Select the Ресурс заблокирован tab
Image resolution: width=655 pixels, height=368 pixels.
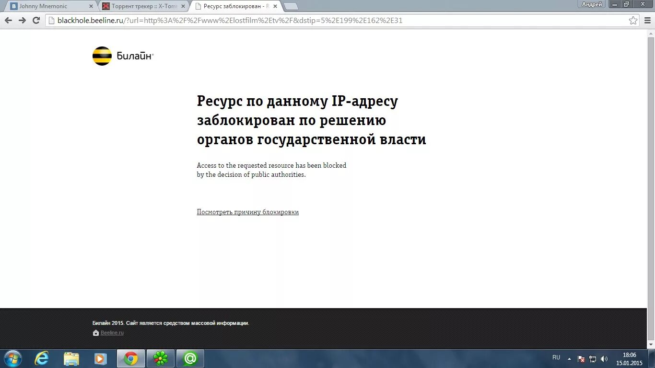[235, 6]
